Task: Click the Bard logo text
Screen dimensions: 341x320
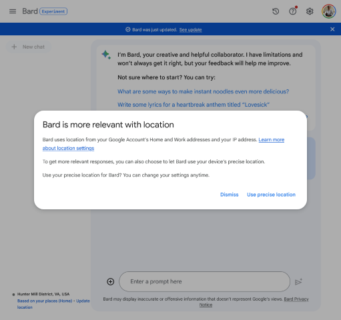Action: coord(30,11)
